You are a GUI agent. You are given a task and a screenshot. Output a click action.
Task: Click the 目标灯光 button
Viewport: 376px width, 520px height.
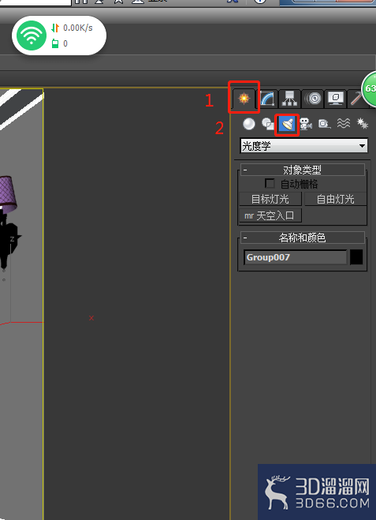point(270,199)
